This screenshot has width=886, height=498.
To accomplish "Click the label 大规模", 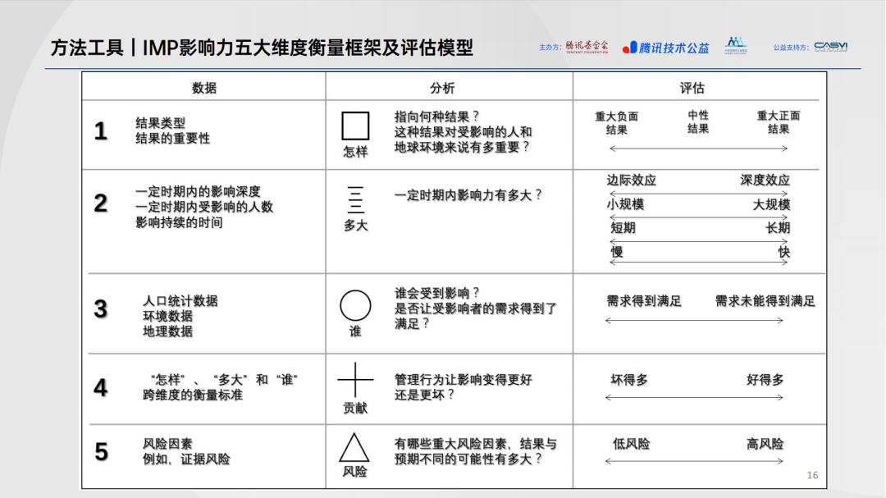I will click(x=770, y=204).
